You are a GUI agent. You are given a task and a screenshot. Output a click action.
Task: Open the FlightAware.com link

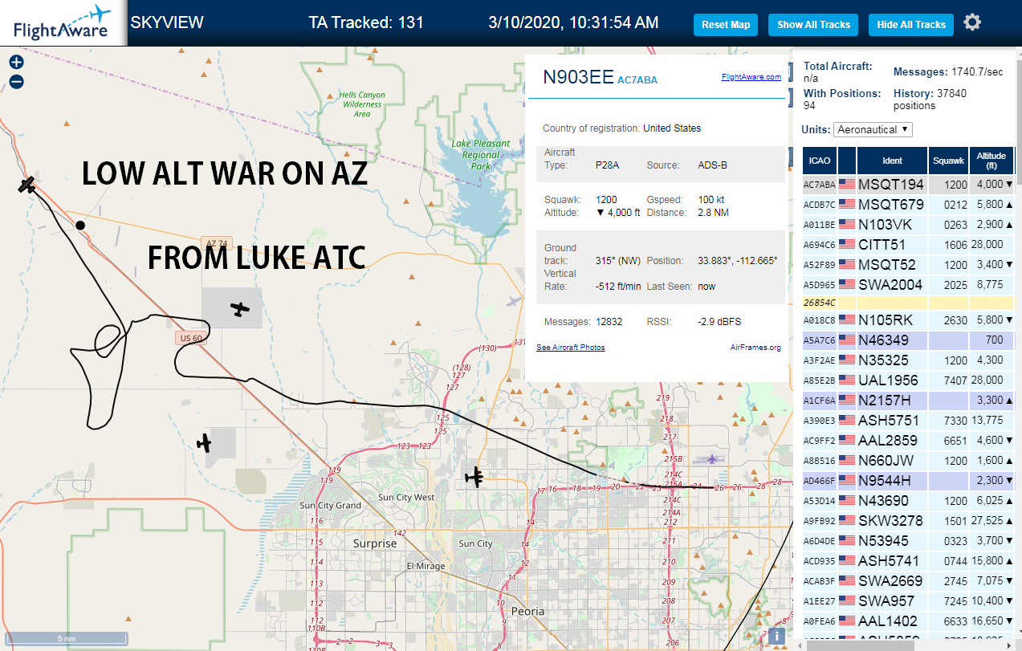coord(751,77)
